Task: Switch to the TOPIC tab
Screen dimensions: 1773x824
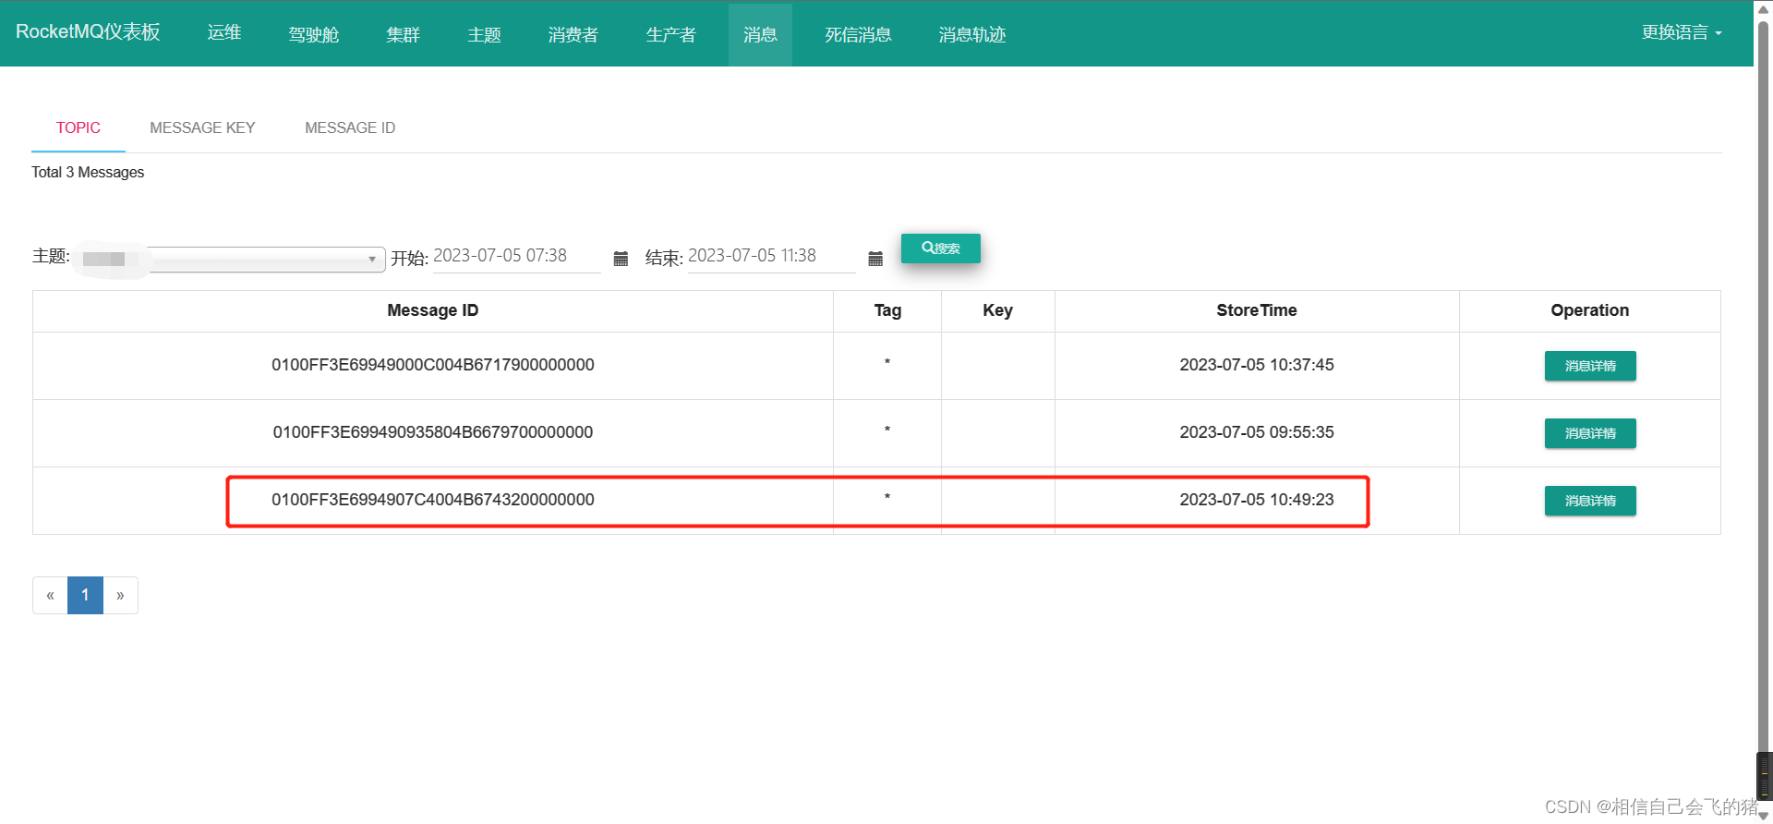Action: click(78, 127)
